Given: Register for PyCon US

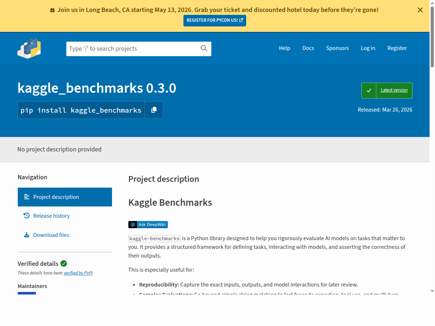Looking at the screenshot, I should click(215, 21).
